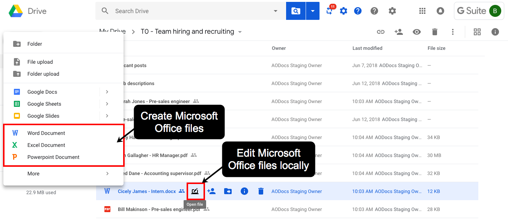
Task: Sort by Owner column header
Action: point(279,48)
